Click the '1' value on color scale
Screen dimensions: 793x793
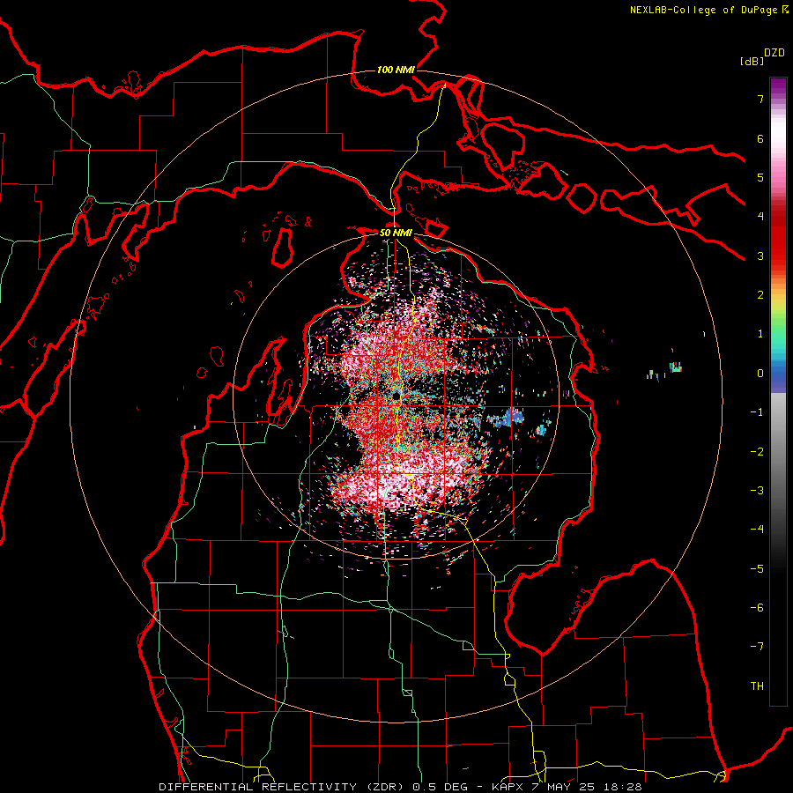pyautogui.click(x=760, y=334)
